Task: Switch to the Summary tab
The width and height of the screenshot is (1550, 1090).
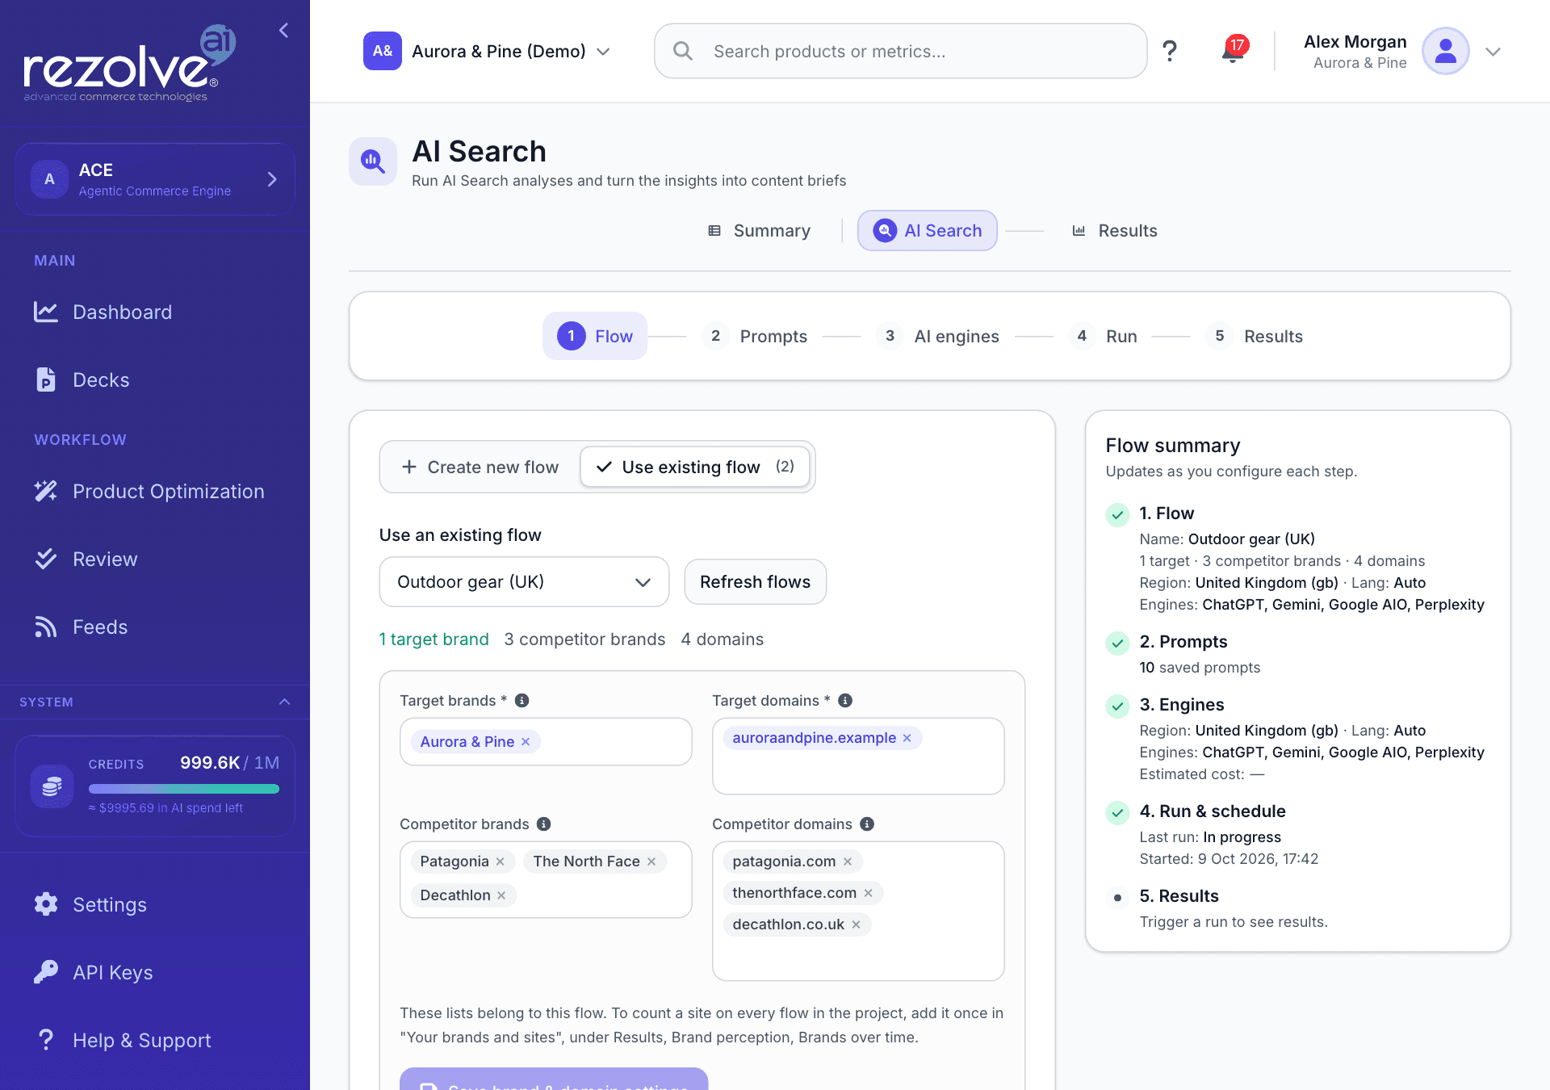Action: (759, 231)
